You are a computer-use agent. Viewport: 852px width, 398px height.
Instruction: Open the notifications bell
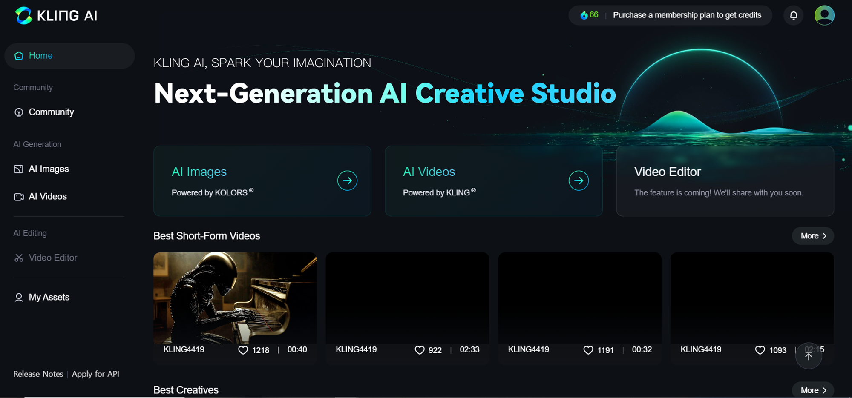coord(793,15)
